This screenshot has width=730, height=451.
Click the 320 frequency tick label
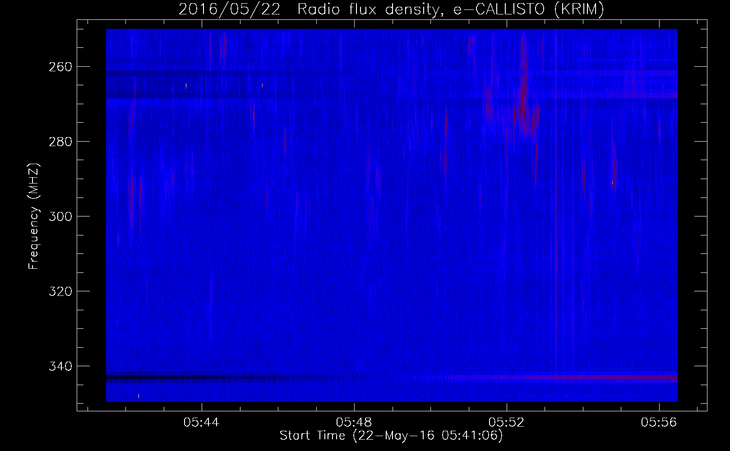(60, 291)
